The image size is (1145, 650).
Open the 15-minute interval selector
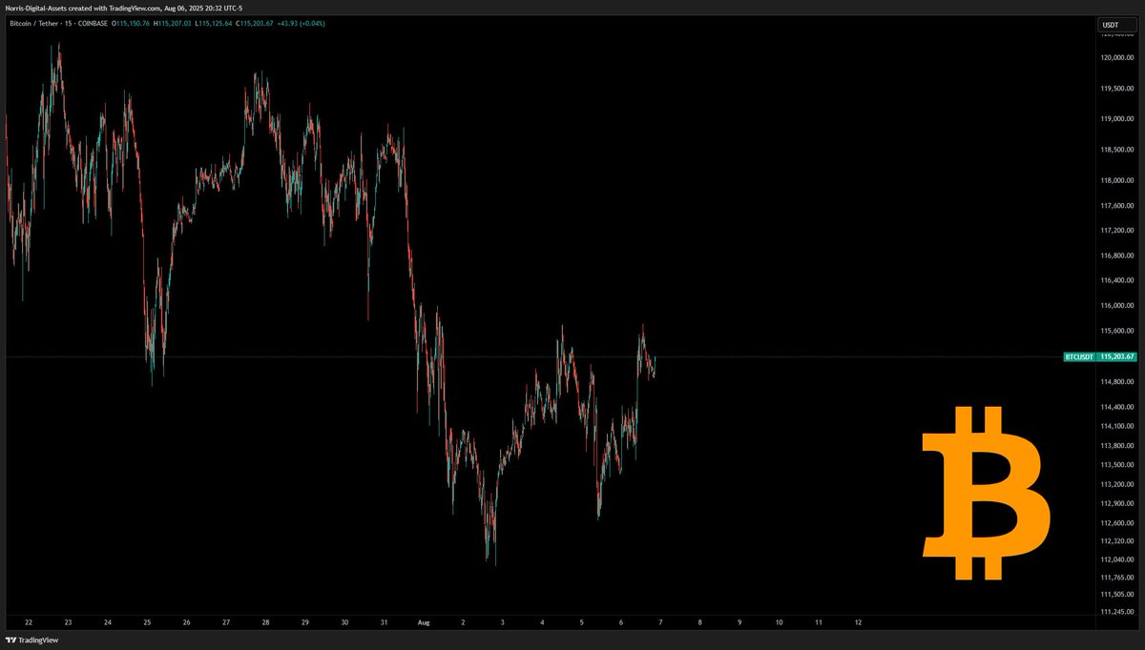click(67, 23)
